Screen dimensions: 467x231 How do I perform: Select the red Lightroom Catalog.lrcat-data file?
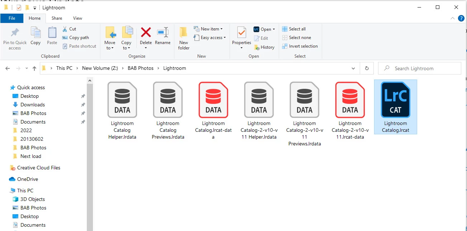click(x=213, y=111)
